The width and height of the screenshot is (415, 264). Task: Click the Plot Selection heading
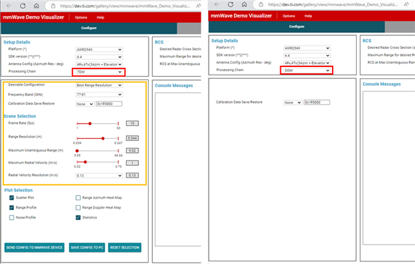(x=19, y=190)
